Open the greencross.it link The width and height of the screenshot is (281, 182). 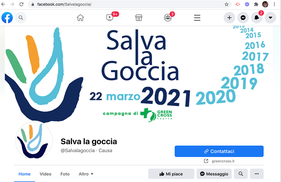[x=223, y=161]
